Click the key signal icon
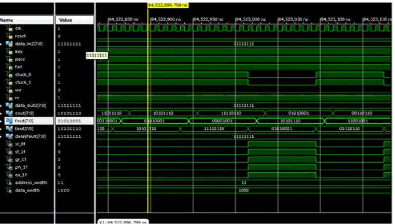 10,52
